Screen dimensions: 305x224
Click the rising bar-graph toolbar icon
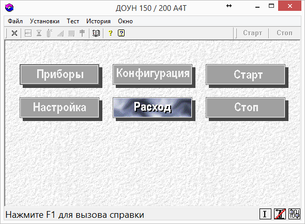[x=60, y=34]
